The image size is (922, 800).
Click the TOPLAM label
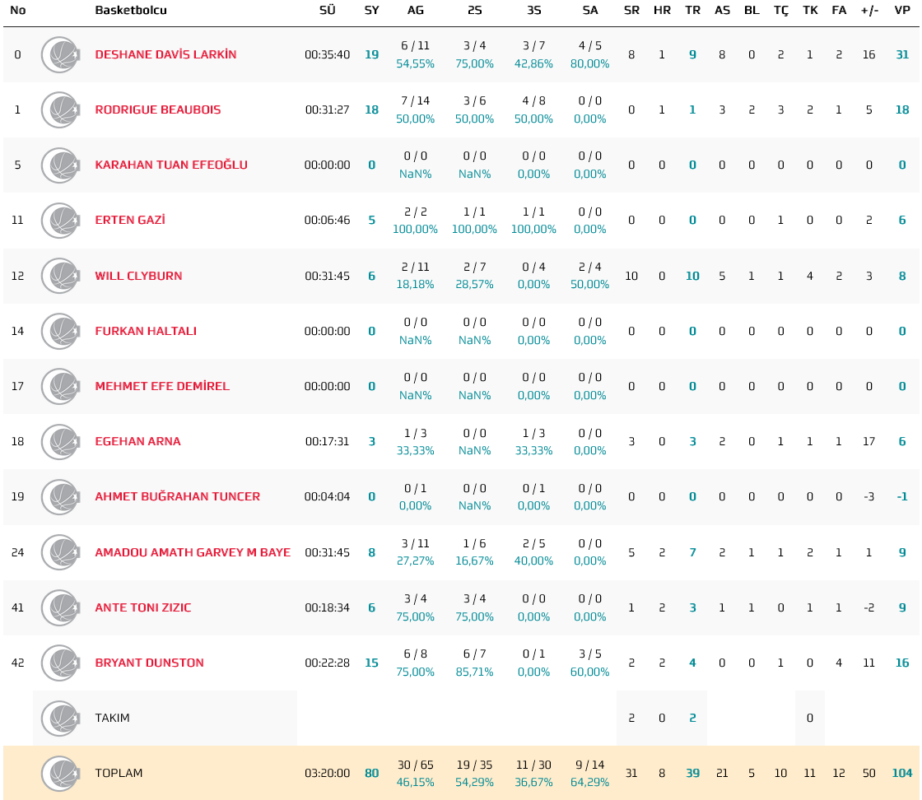(119, 774)
